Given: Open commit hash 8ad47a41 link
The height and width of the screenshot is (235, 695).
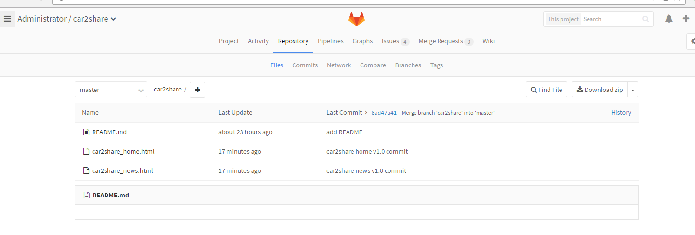Looking at the screenshot, I should coord(384,113).
